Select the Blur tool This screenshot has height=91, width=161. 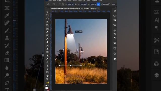(x=47, y=56)
